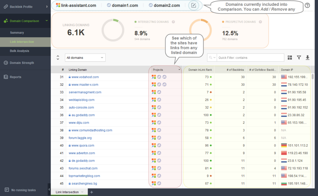Collapse the left sidebar with arrow handle
Image resolution: width=318 pixels, height=196 pixels.
coord(49,189)
